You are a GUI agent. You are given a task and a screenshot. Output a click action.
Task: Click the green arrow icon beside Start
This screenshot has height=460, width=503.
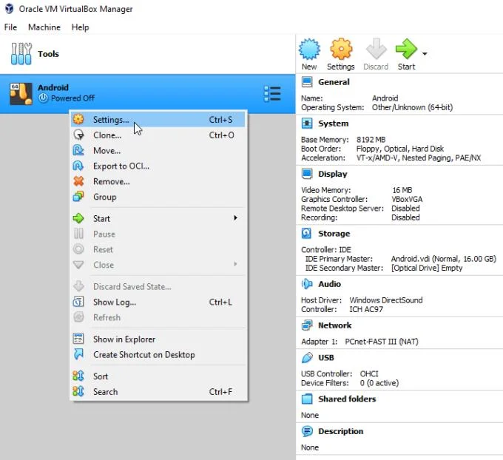click(78, 218)
